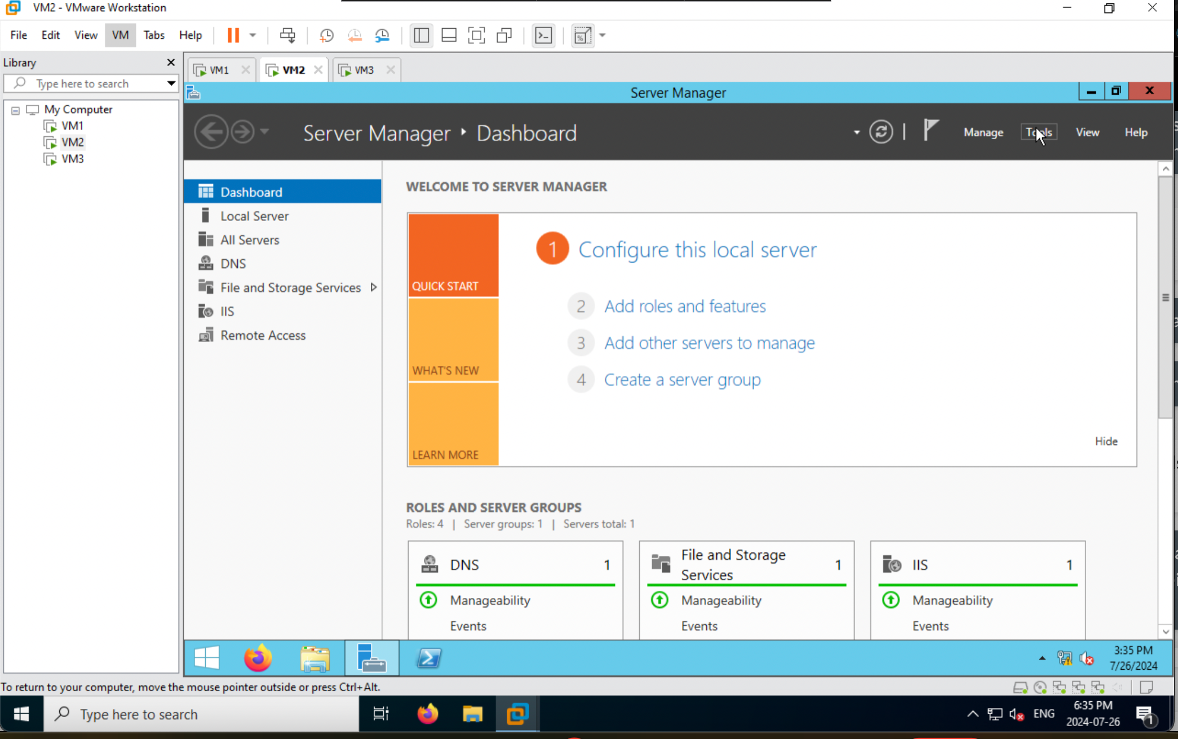Viewport: 1178px width, 739px height.
Task: Hide the Welcome tile via Hide link
Action: pyautogui.click(x=1106, y=441)
